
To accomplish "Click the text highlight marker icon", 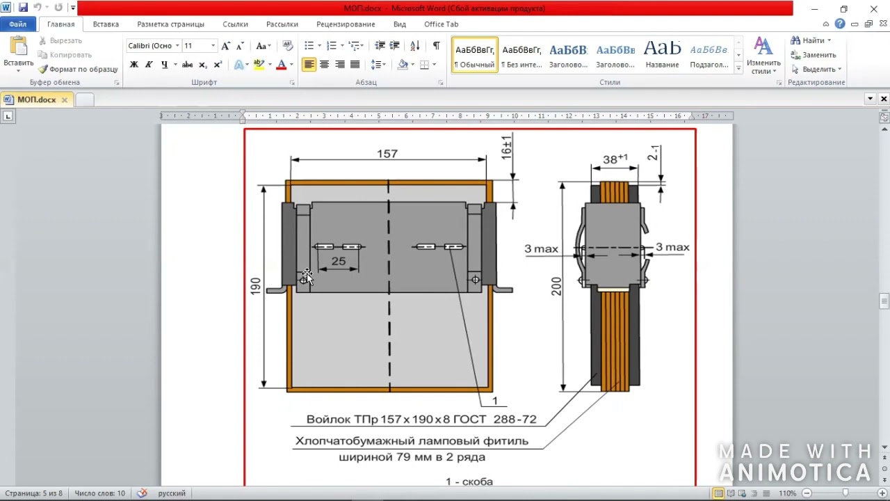I will (259, 64).
